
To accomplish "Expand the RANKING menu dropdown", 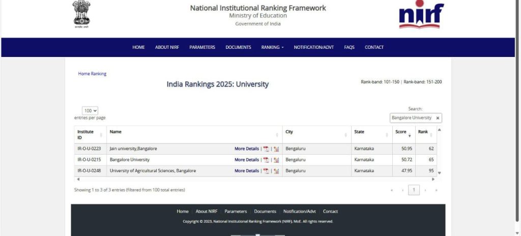I will tap(272, 47).
